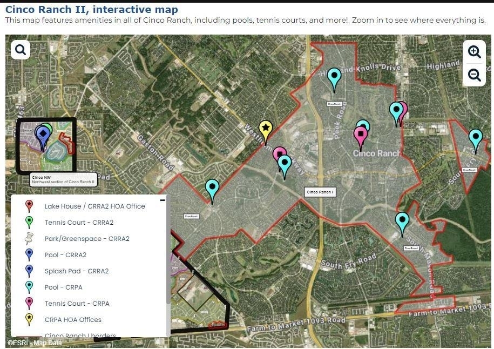Image resolution: width=494 pixels, height=349 pixels.
Task: Click the legend panel scrollbar
Action: (x=168, y=250)
